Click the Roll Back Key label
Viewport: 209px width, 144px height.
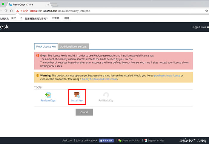[x=106, y=101]
